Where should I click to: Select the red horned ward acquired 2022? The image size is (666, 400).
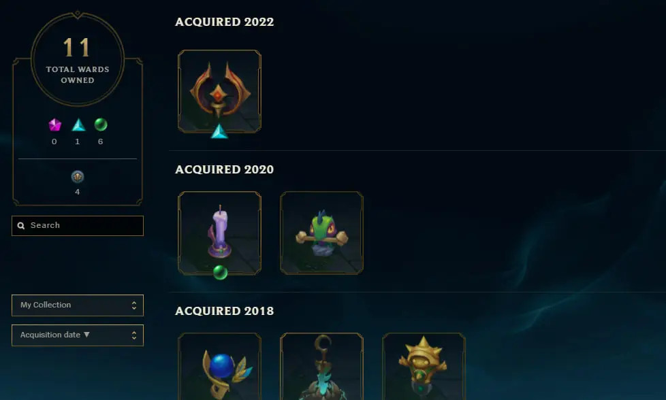pos(219,91)
